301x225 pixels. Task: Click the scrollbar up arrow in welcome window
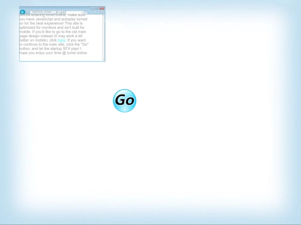[x=104, y=16]
